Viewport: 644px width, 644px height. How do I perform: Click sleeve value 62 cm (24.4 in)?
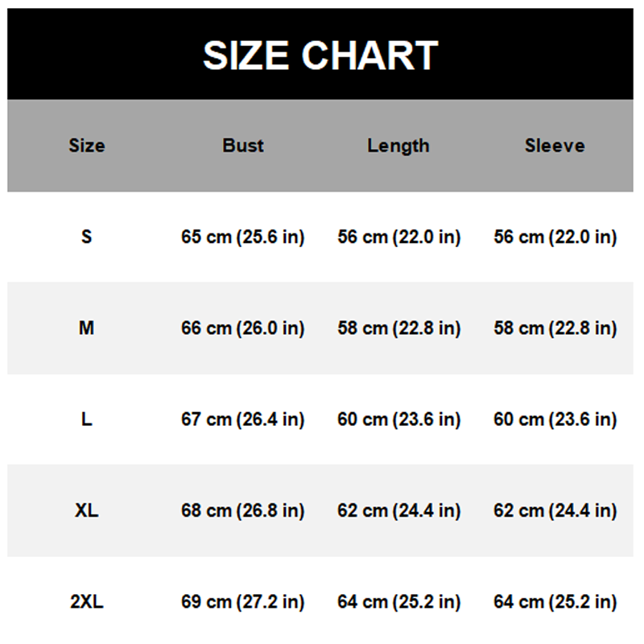click(x=555, y=510)
